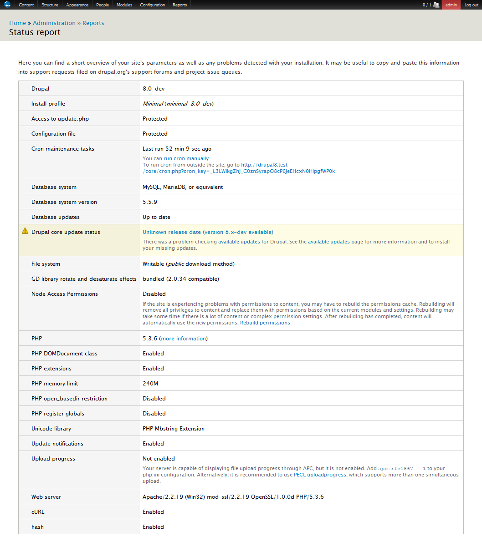Click the Administration breadcrumb link
Image resolution: width=482 pixels, height=557 pixels.
coord(54,23)
